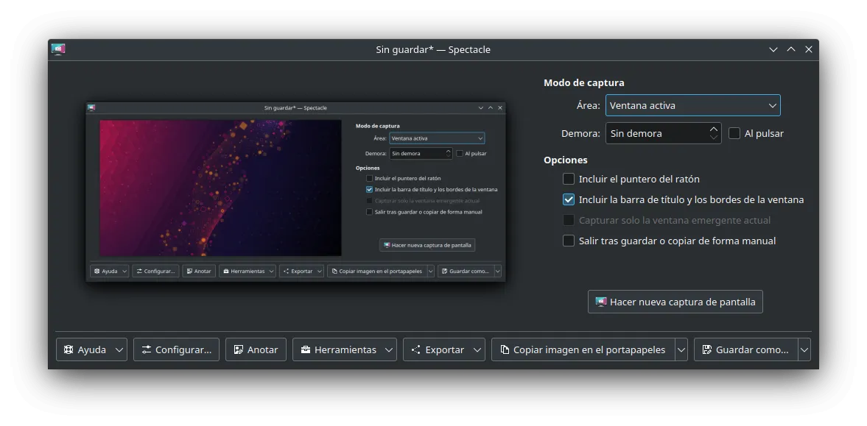Screen dimensions: 867x426
Task: Click the help icon on Ayuda button
Action: (x=68, y=349)
